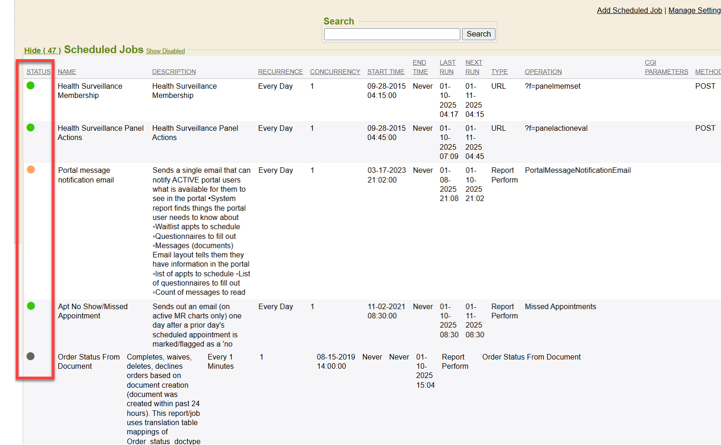Click green status dot for Health Surveillance Membership
721x445 pixels.
tap(31, 85)
